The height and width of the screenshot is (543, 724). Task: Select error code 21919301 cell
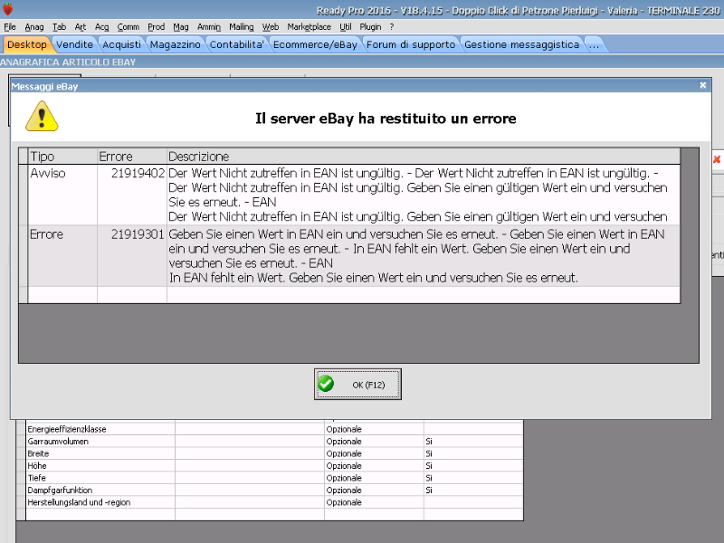pyautogui.click(x=132, y=256)
